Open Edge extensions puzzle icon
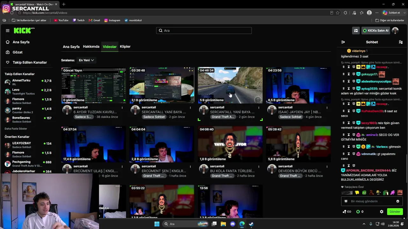 click(346, 13)
